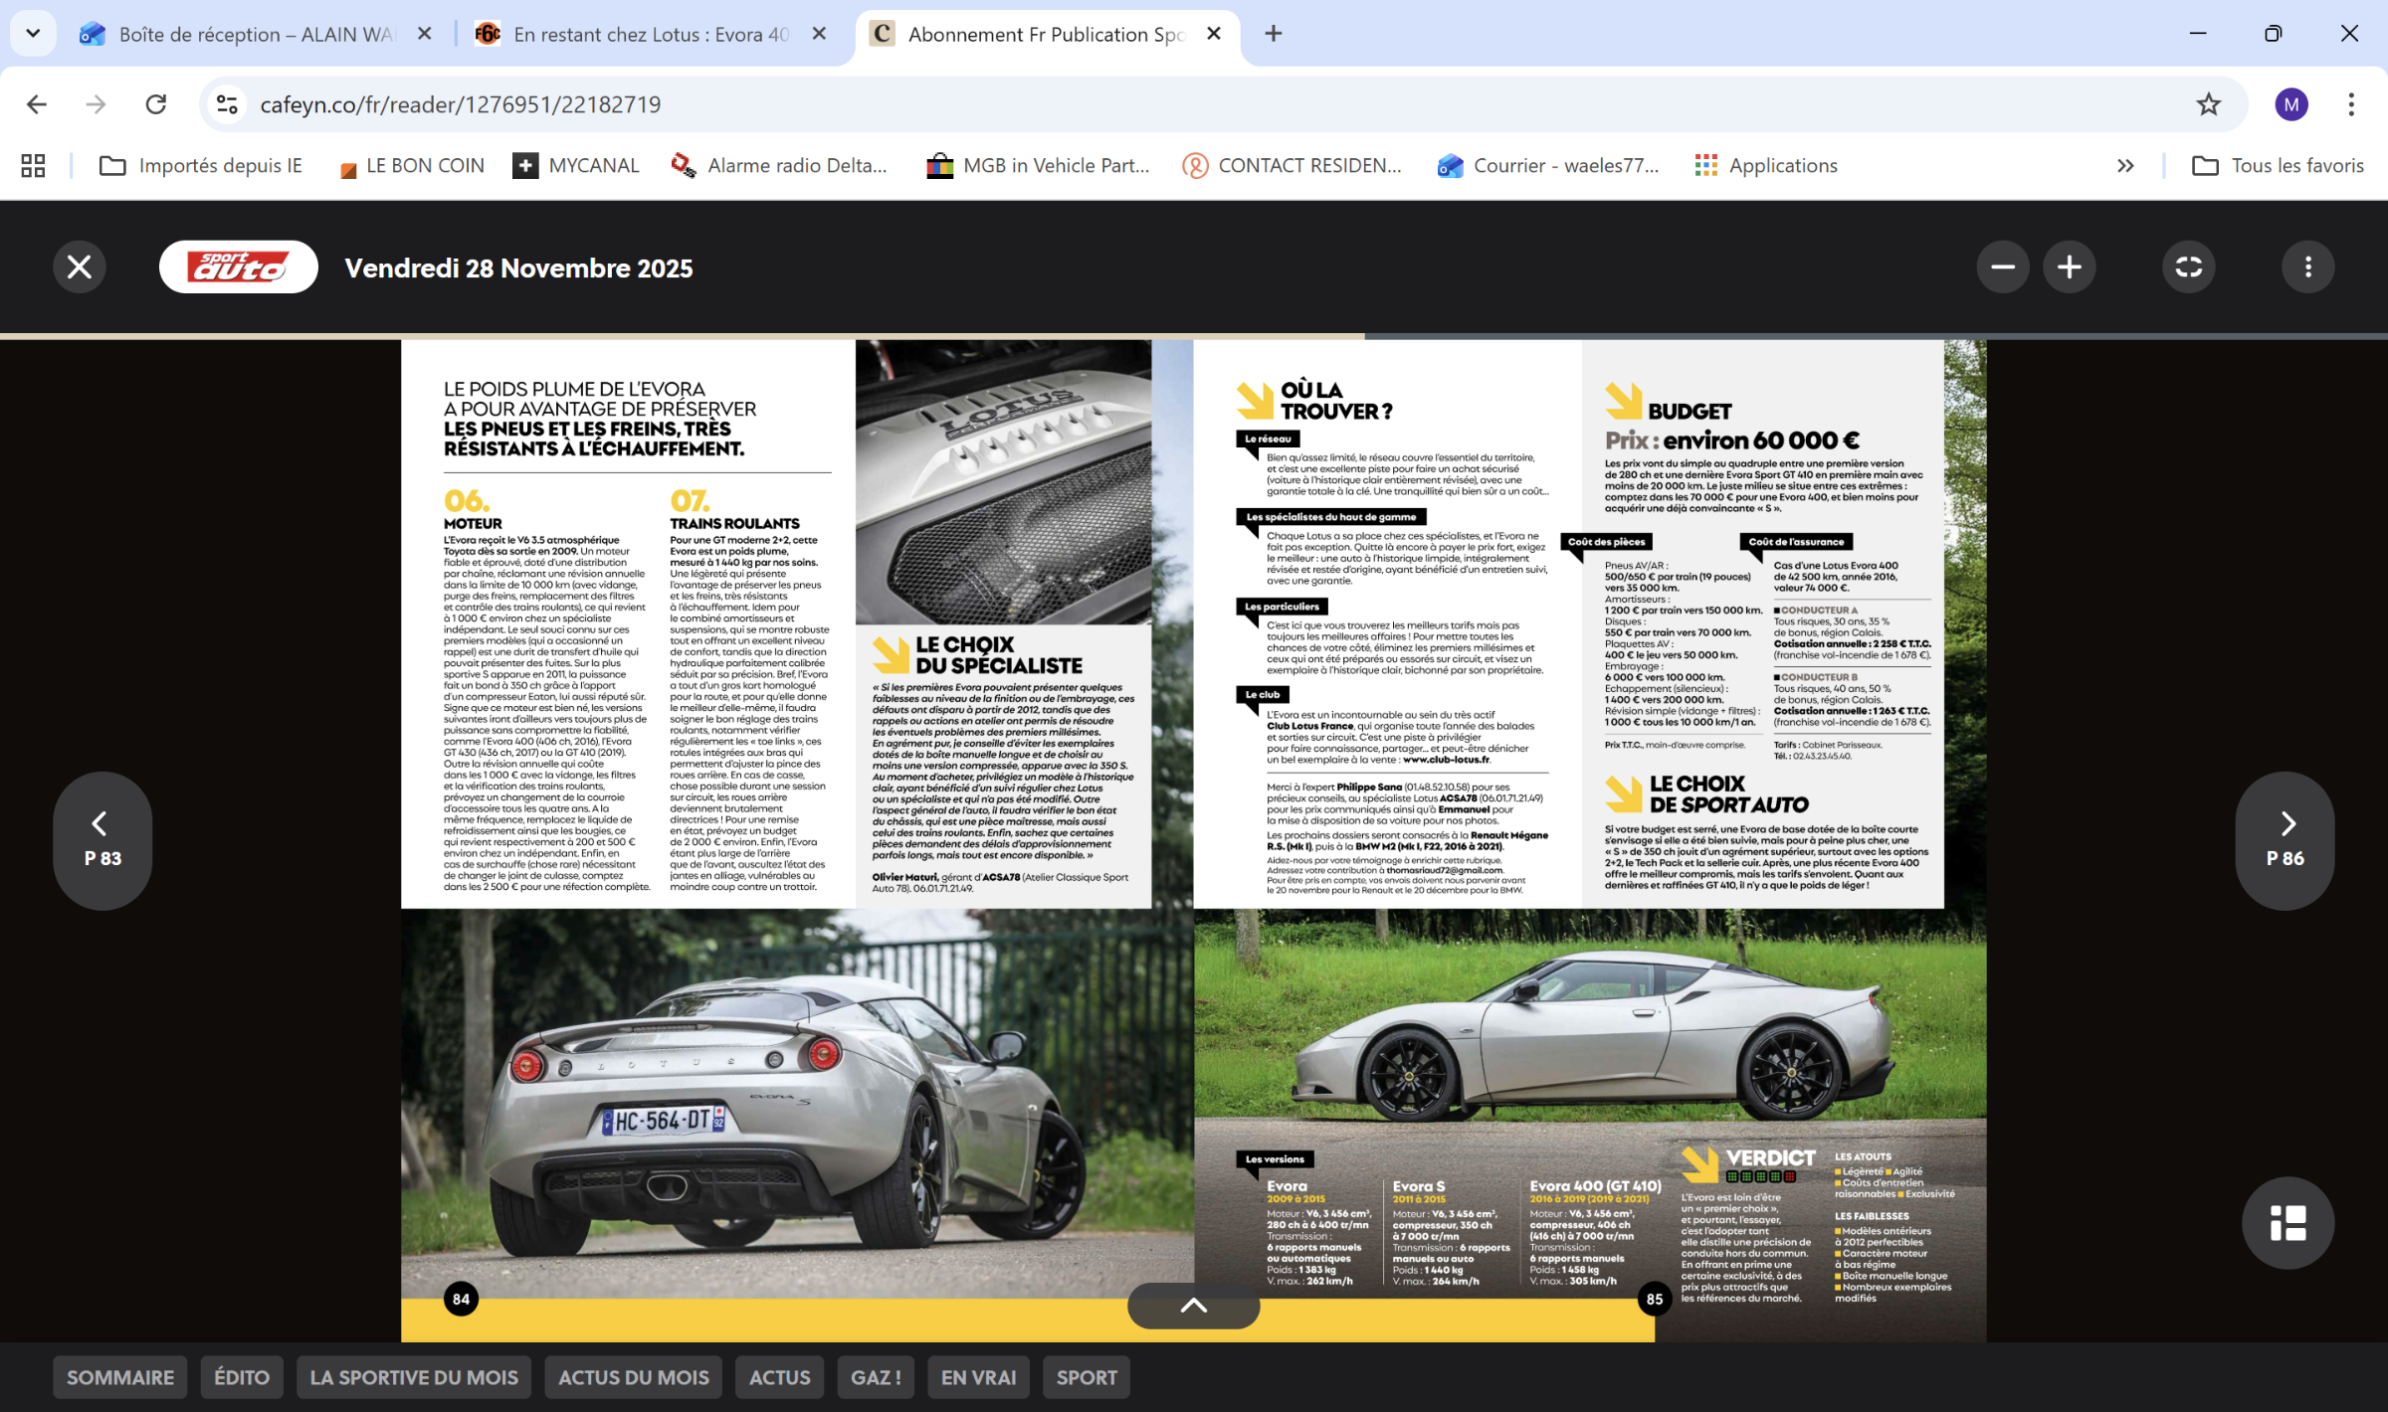Open the page thumbnails overview icon

[2288, 1223]
